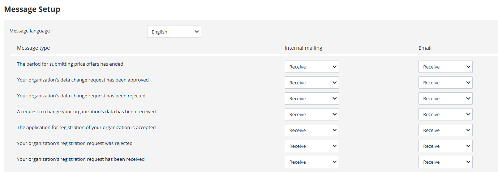
Task: Open Email dropdown for data change request approved
Action: 446,83
